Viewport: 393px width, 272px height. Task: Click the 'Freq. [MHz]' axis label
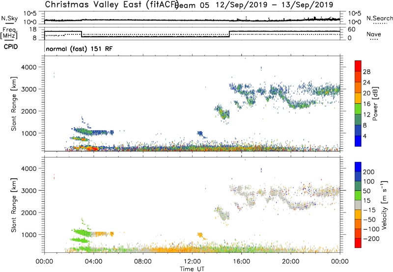(9, 33)
